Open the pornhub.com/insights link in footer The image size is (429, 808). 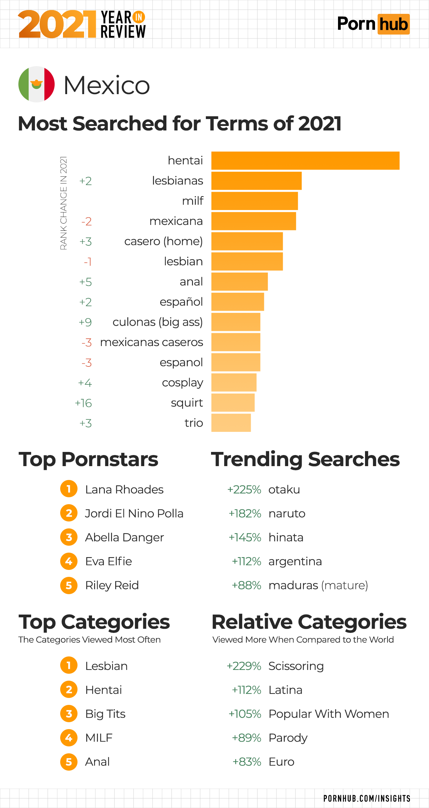[367, 798]
